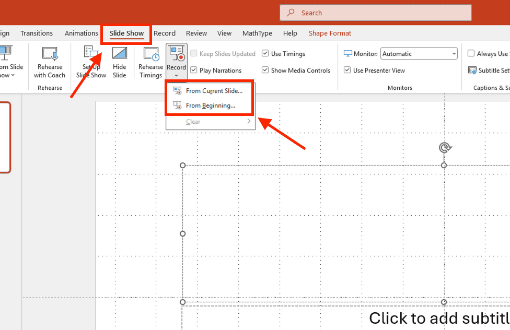This screenshot has height=330, width=510.
Task: Open Set Up Slide Show icon
Action: click(x=91, y=53)
